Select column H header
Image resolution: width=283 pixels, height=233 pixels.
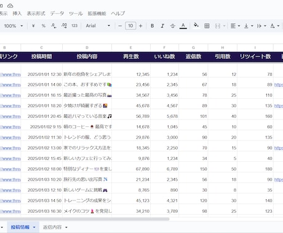click(223, 48)
